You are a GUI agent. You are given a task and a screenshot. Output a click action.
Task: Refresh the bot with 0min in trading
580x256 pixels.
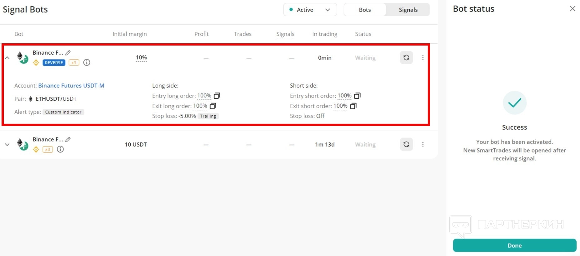pyautogui.click(x=406, y=58)
